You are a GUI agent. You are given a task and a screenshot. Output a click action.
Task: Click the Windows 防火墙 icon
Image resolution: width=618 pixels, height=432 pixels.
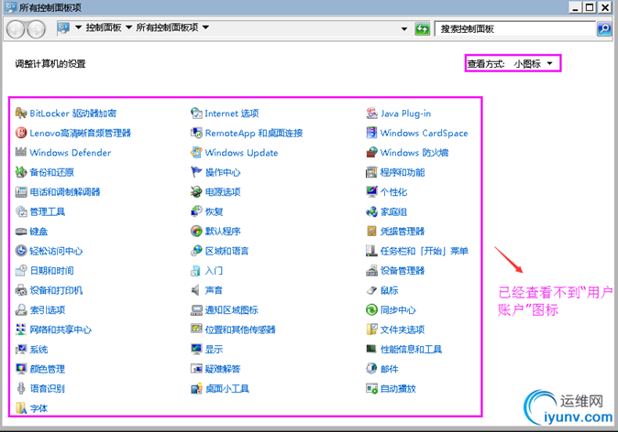click(x=371, y=152)
